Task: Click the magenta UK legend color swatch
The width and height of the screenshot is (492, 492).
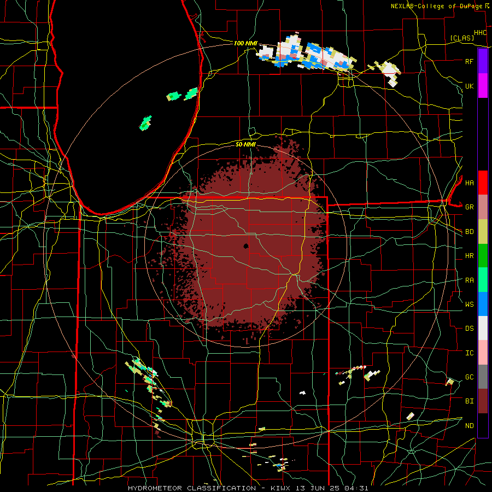Action: (483, 86)
